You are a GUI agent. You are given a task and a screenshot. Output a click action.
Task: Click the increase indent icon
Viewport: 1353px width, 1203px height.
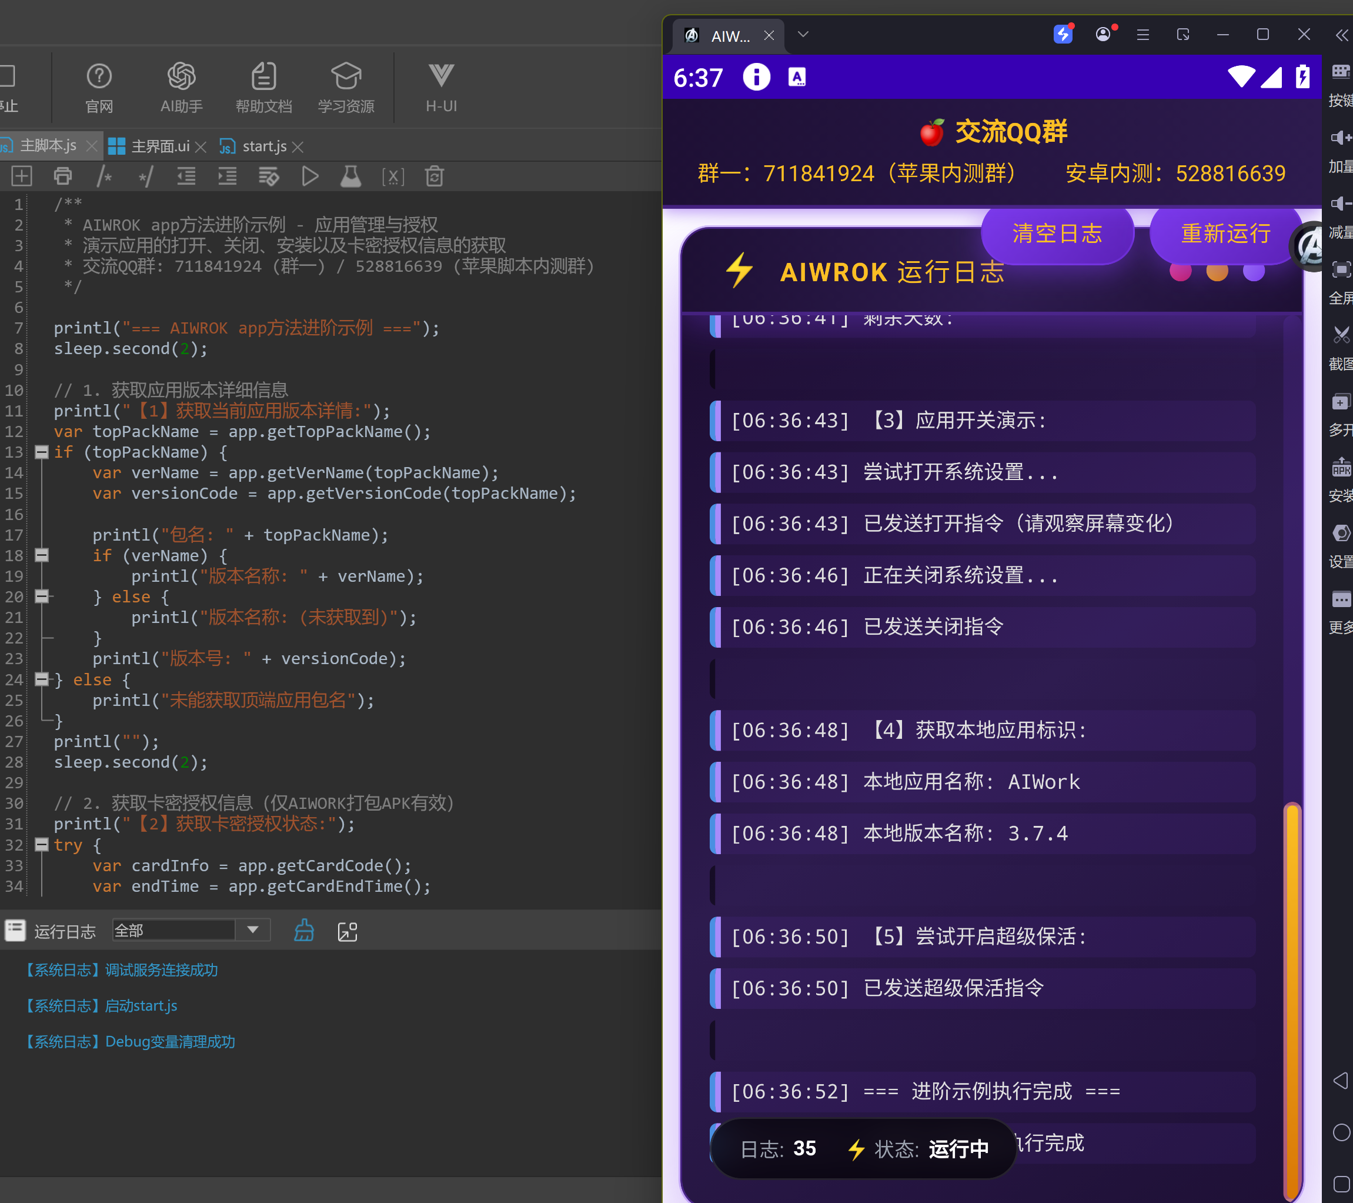pos(228,176)
